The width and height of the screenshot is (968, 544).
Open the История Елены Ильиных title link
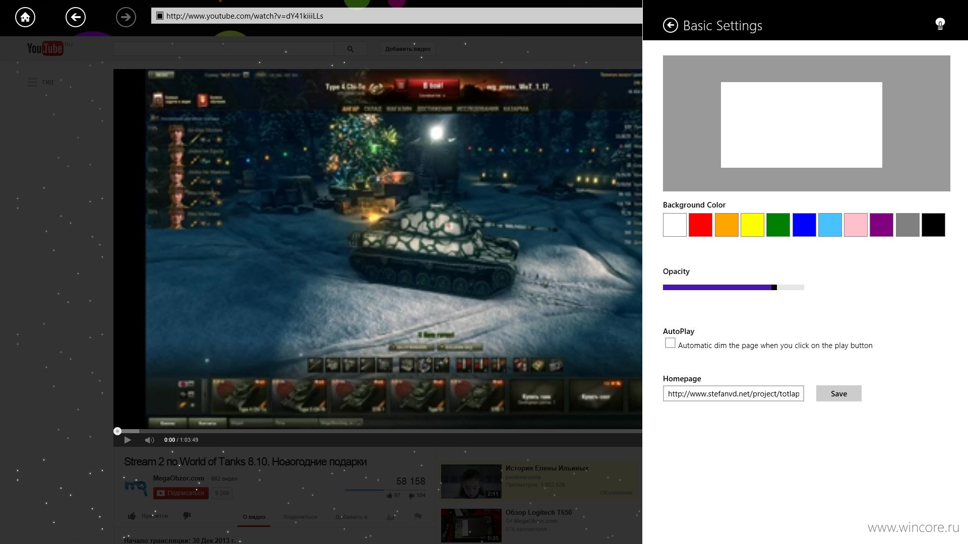point(547,468)
